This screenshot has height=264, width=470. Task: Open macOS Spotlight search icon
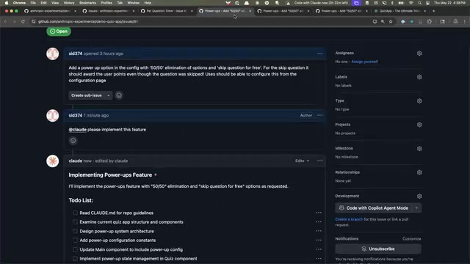tap(419, 3)
